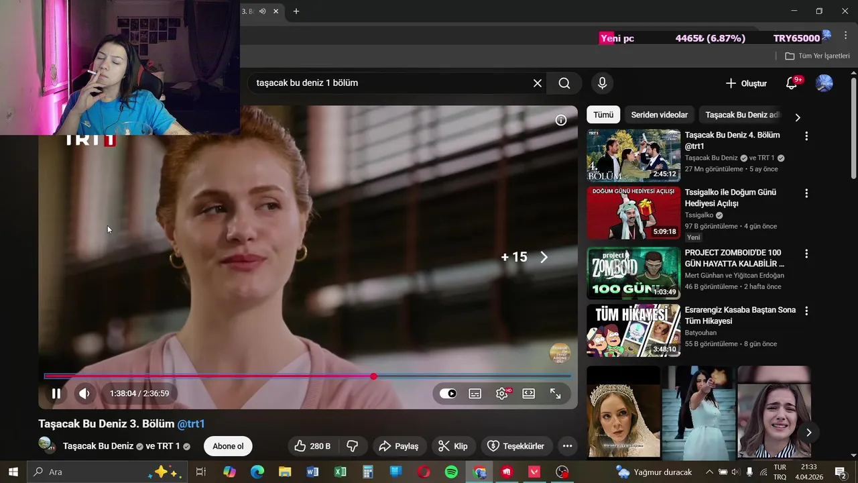Open Spotify from the taskbar
This screenshot has height=483, width=858.
(451, 472)
